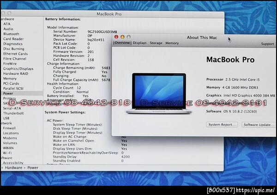277x195 pixels.
Task: Select Printers in the sidebar
Action: [9, 98]
